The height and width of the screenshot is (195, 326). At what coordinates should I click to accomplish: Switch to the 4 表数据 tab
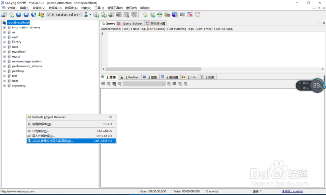(x=170, y=77)
